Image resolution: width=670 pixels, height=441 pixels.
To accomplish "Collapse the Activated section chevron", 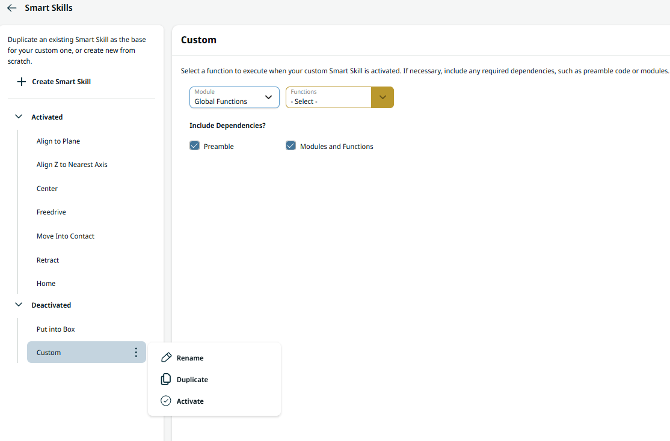I will 19,117.
